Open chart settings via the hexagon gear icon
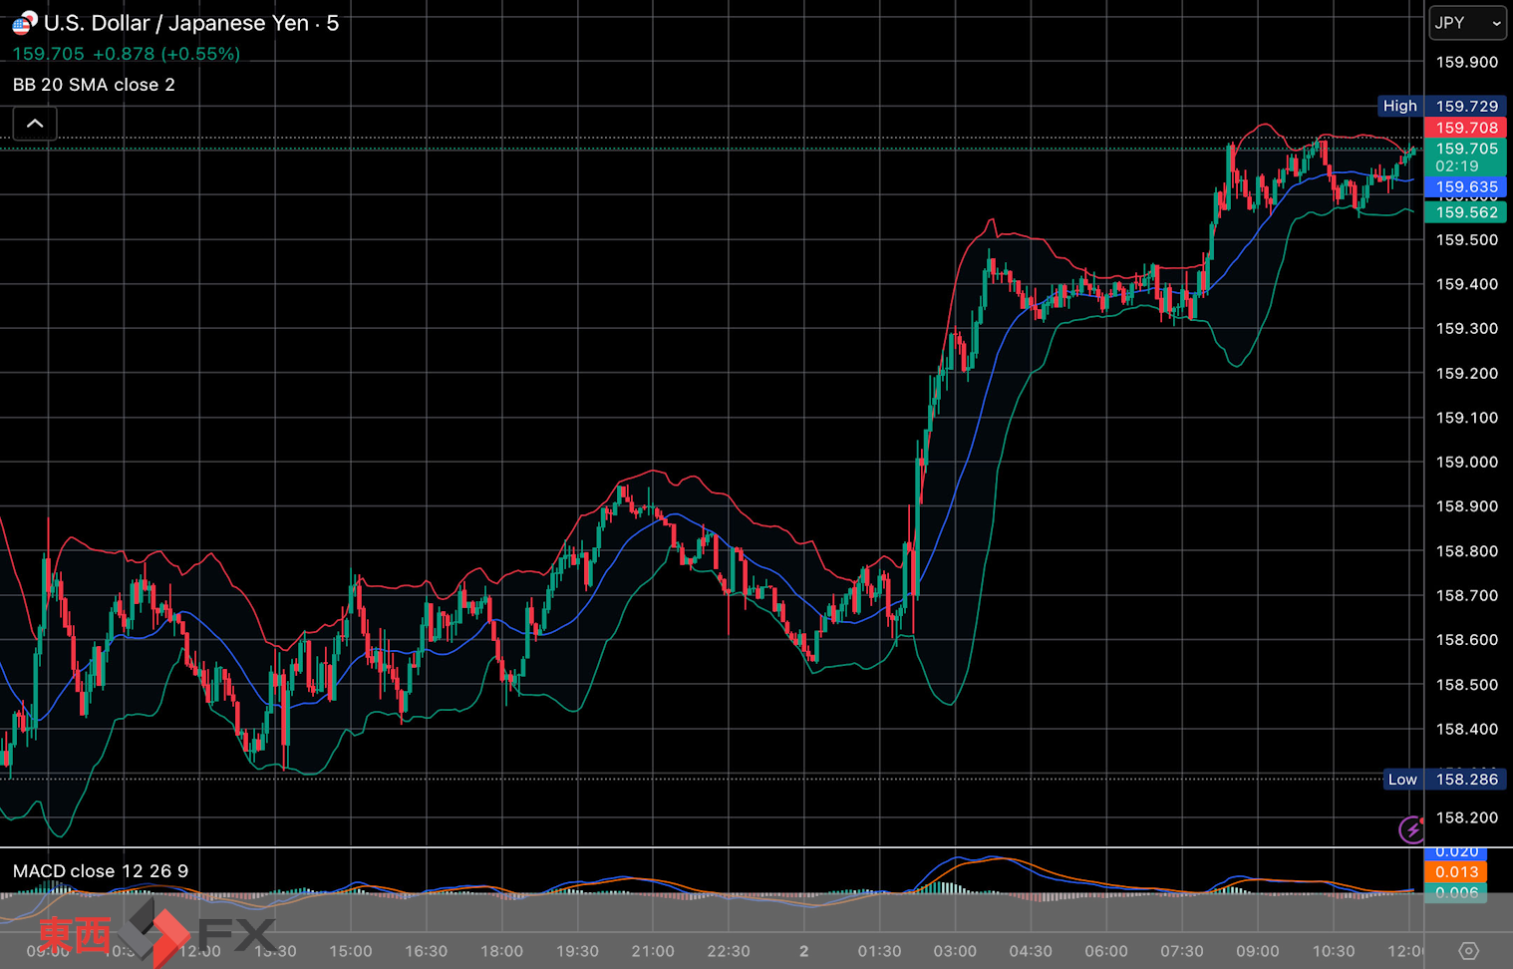This screenshot has width=1513, height=969. (x=1468, y=951)
